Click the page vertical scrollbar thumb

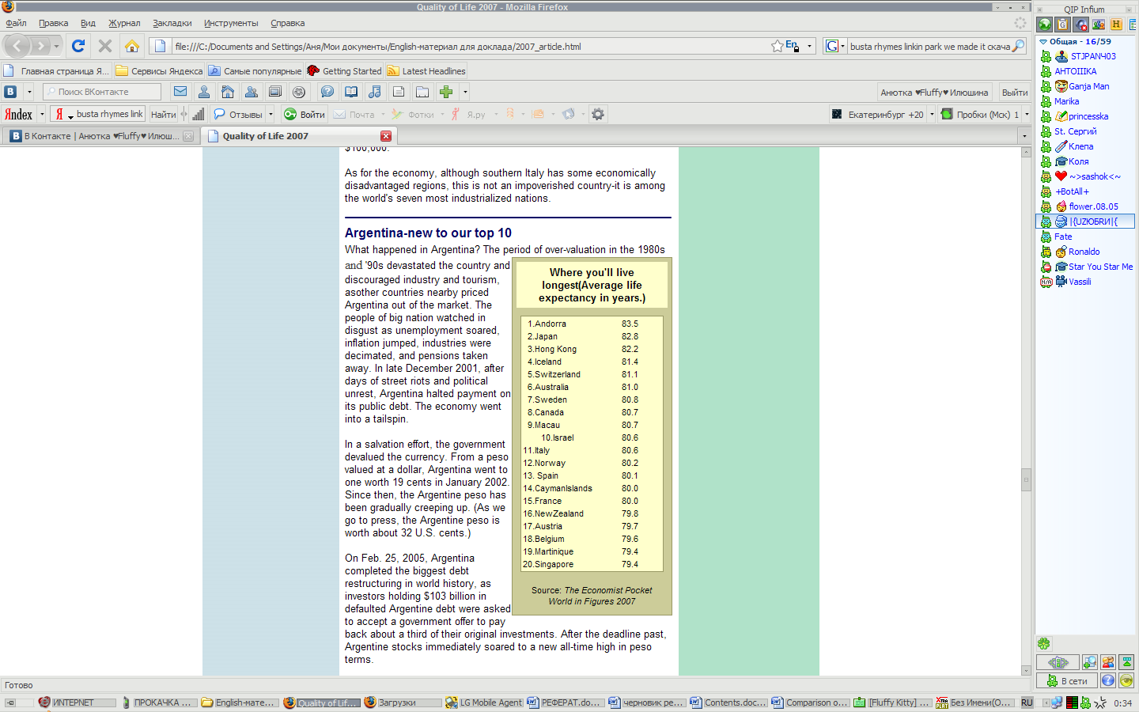(1026, 479)
